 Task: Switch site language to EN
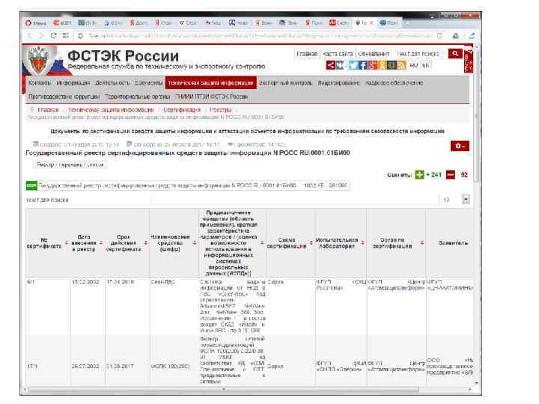(425, 65)
